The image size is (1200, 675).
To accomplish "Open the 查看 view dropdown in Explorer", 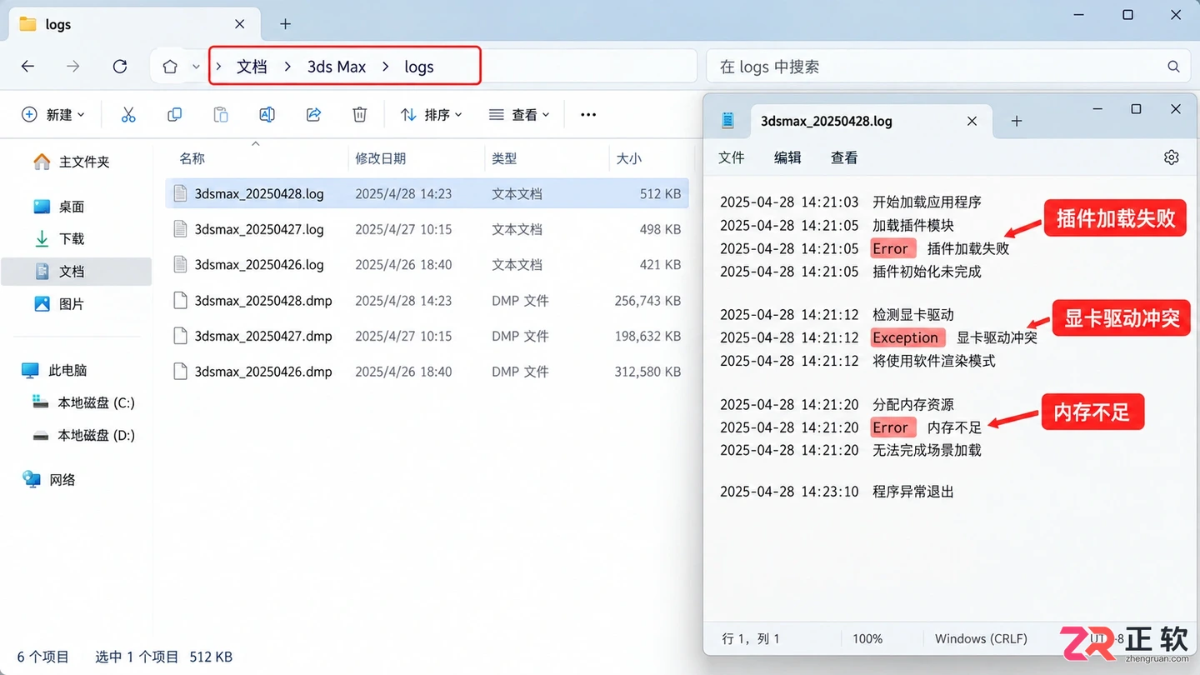I will (x=519, y=115).
